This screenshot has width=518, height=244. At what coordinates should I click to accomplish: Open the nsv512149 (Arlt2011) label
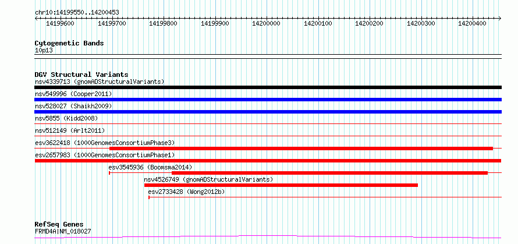70,130
